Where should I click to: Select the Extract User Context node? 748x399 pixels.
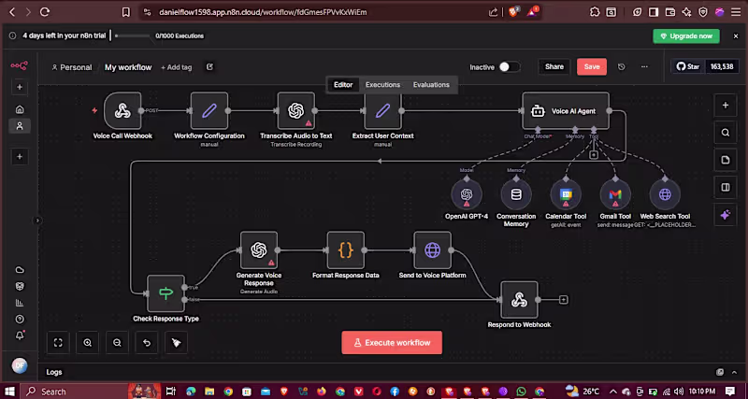pyautogui.click(x=382, y=110)
